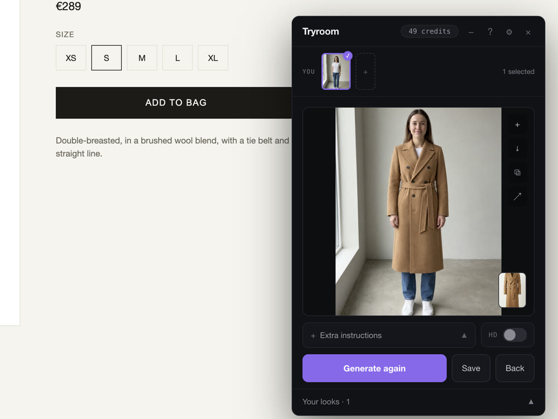Click Generate again

[x=374, y=368]
